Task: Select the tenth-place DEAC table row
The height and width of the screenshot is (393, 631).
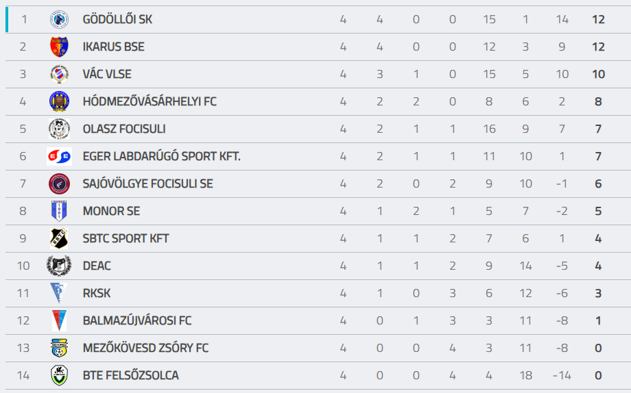Action: [x=318, y=266]
